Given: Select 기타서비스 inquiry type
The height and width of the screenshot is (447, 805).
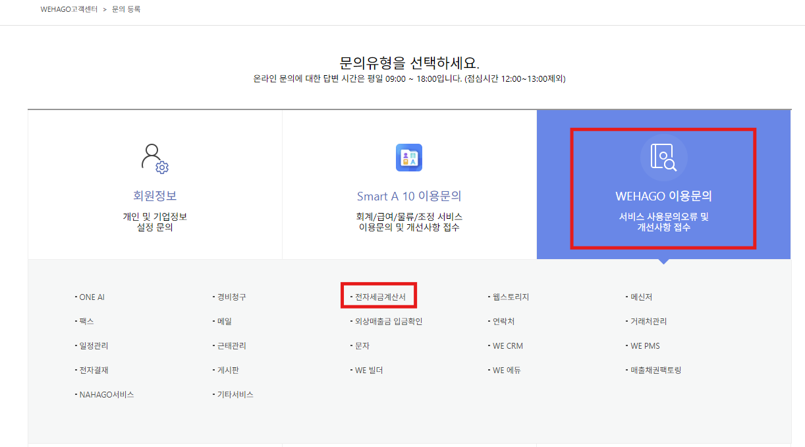Looking at the screenshot, I should [235, 395].
